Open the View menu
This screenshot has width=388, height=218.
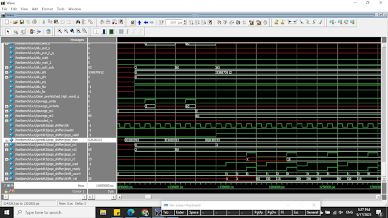point(24,9)
